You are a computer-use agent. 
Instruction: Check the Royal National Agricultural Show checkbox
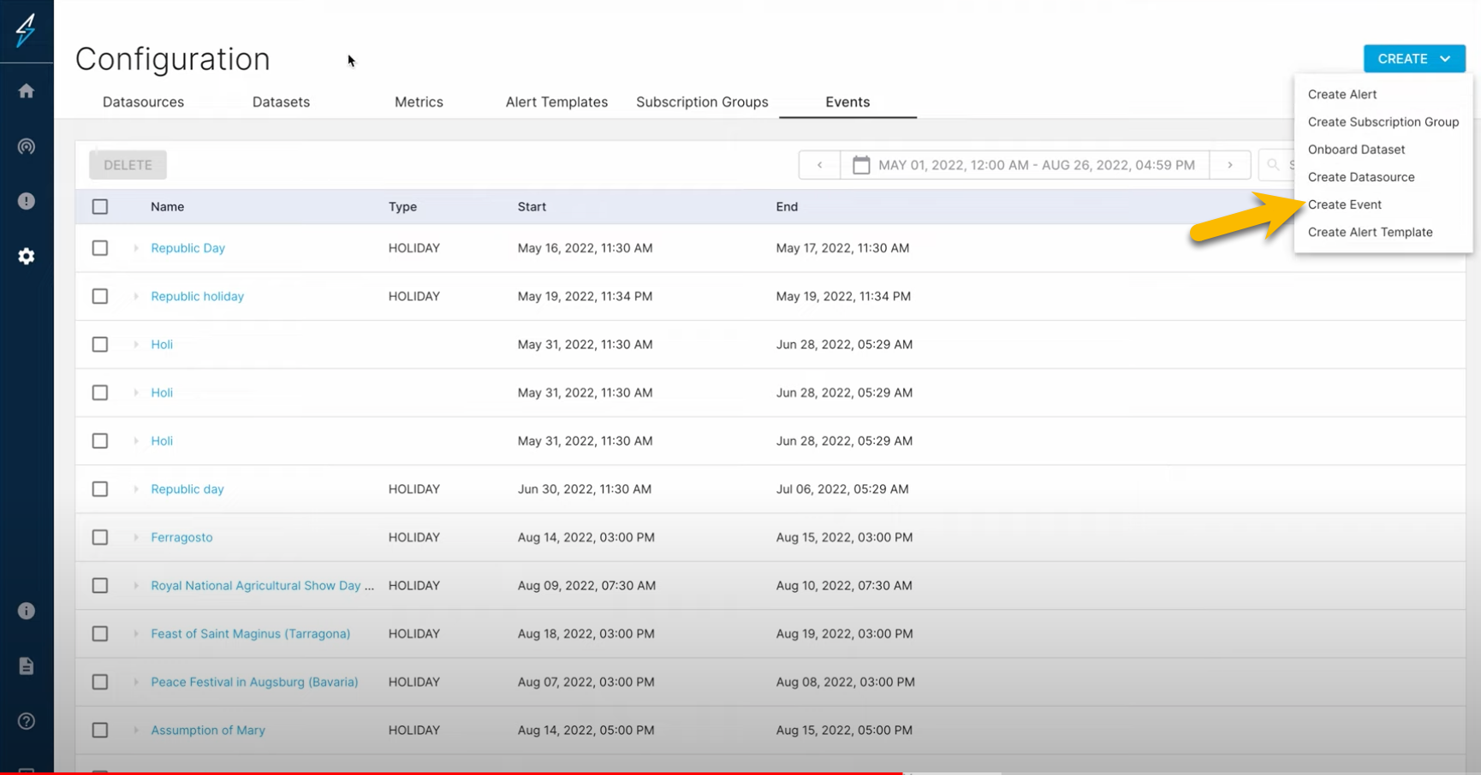[100, 586]
